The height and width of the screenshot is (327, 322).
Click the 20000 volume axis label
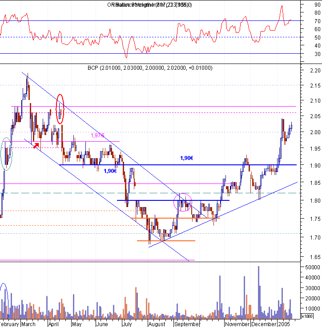point(313,299)
